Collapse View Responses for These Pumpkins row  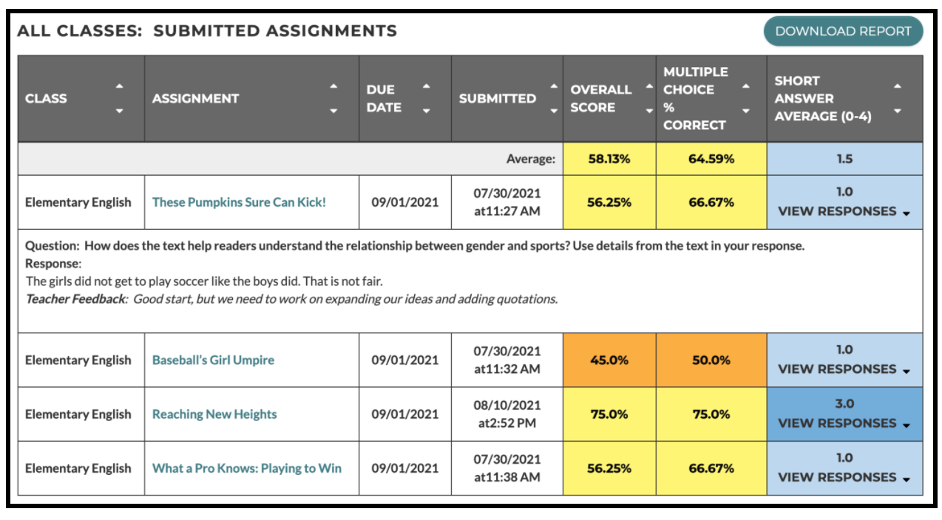pyautogui.click(x=844, y=211)
